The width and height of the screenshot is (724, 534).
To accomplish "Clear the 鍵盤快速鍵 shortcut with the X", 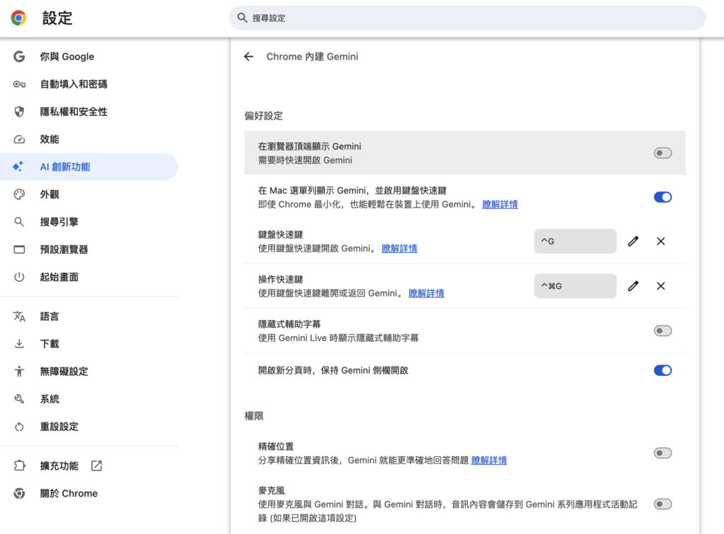I will click(661, 241).
